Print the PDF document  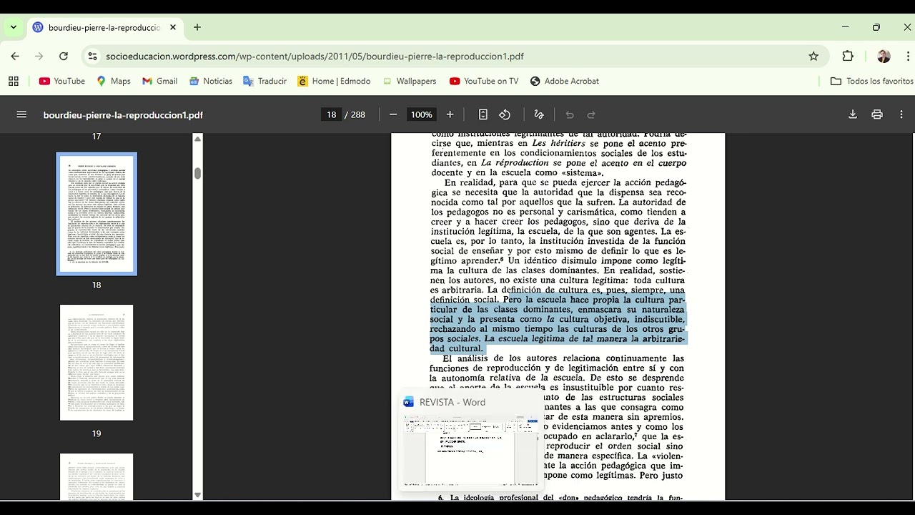pos(877,114)
